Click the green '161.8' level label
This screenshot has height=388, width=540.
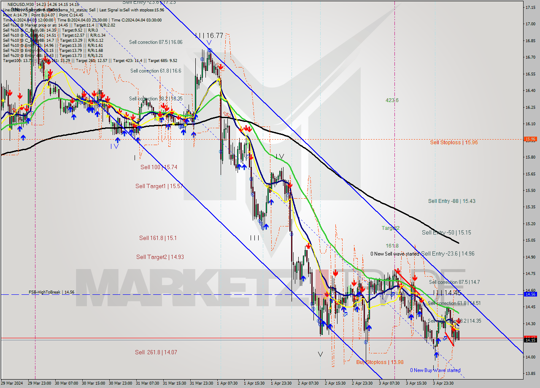pyautogui.click(x=392, y=245)
